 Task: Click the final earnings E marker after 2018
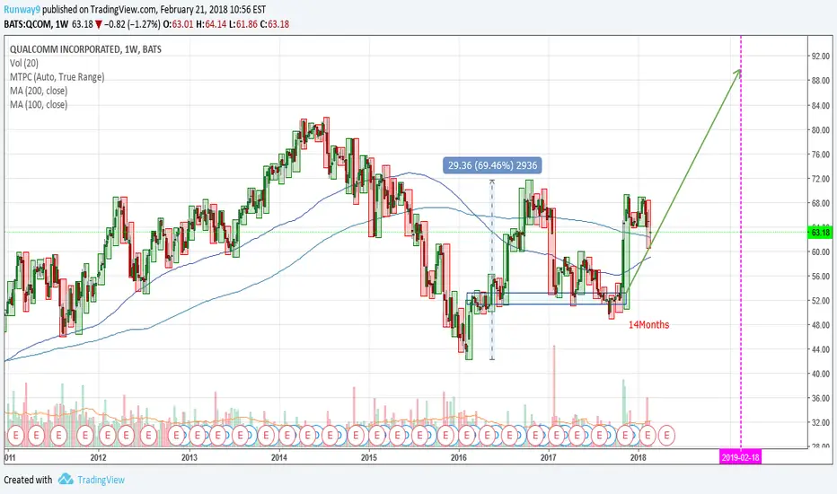(666, 436)
